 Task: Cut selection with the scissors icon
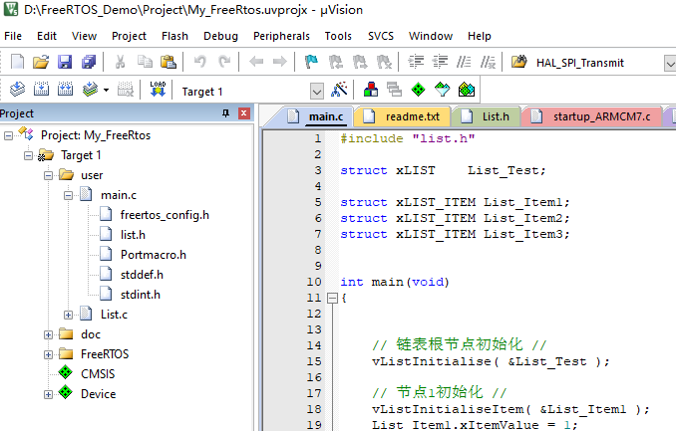pyautogui.click(x=121, y=62)
